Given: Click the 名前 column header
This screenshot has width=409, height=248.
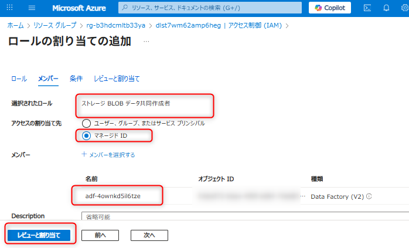Looking at the screenshot, I should 91,179.
